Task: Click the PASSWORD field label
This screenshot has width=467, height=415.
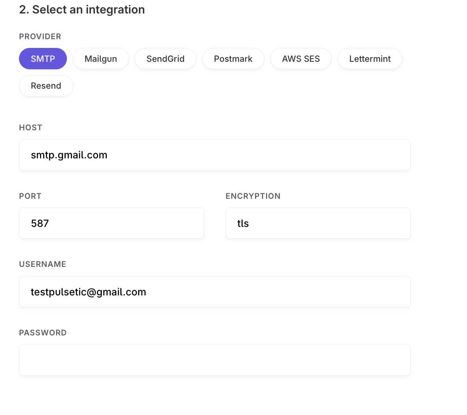Action: (43, 333)
